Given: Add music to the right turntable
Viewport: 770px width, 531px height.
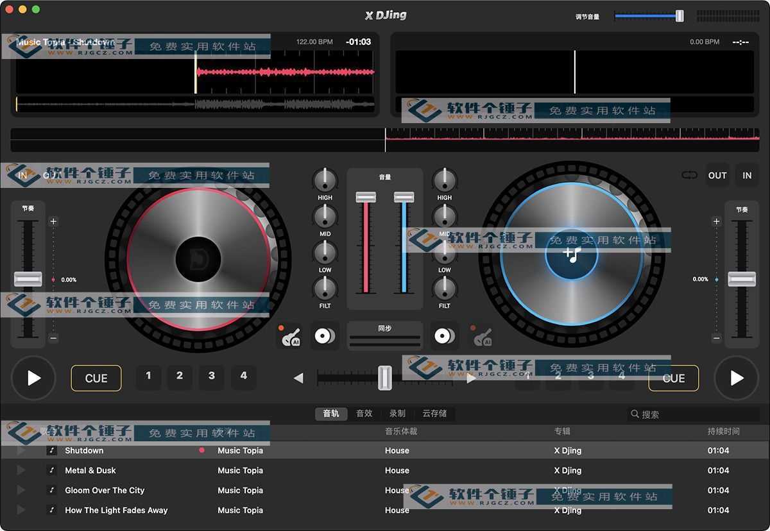Looking at the screenshot, I should point(571,255).
